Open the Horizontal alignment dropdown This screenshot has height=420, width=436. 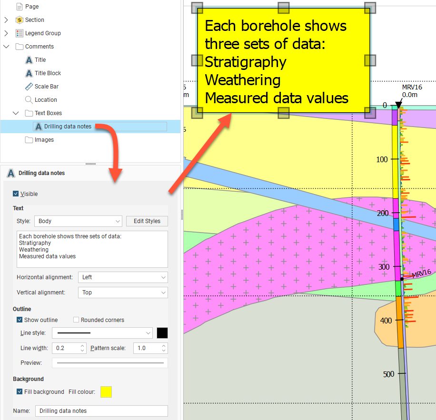122,277
